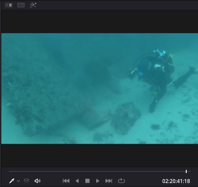Click the stacked layers Unmix icon
The image size is (198, 187).
(x=26, y=181)
